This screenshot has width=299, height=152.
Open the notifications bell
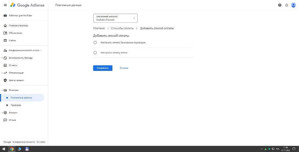(286, 5)
